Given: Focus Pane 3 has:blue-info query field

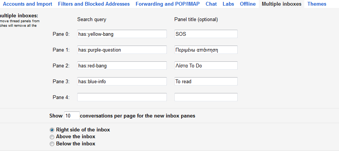Looking at the screenshot, I should [122, 81].
